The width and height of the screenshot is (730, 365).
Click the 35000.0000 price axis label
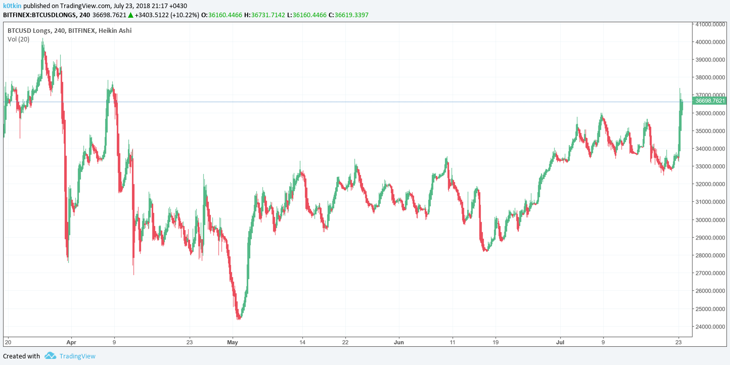coord(710,131)
